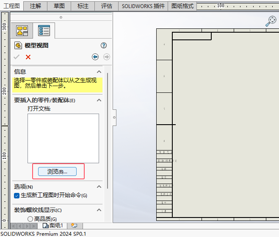This screenshot has height=237, width=279.
Task: Click the yellow 选择一零件或装配体 message
Action: click(x=57, y=85)
